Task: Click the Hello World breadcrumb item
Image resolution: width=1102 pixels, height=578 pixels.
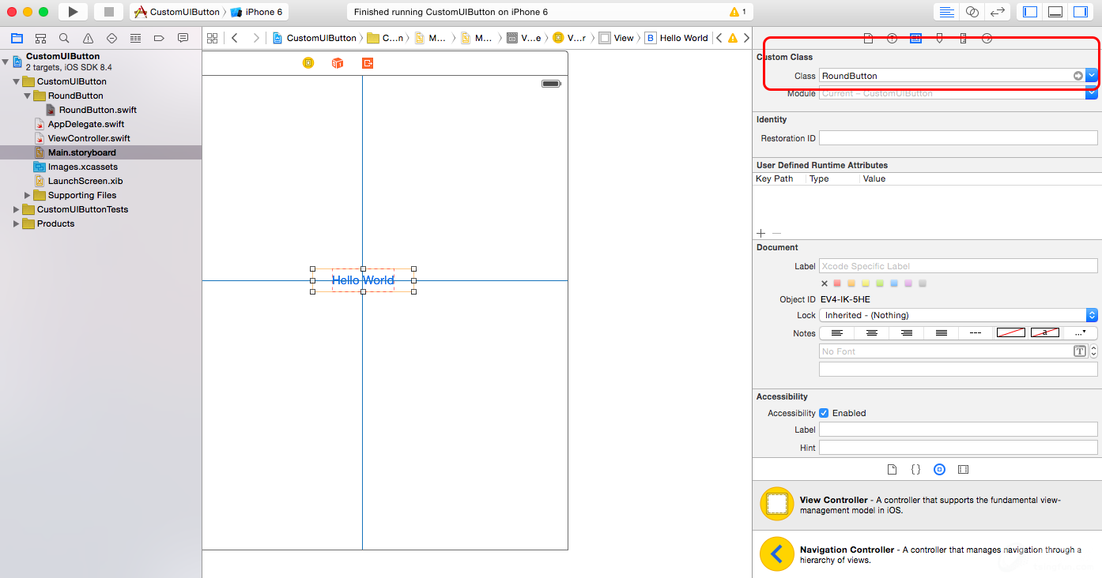Action: tap(683, 38)
